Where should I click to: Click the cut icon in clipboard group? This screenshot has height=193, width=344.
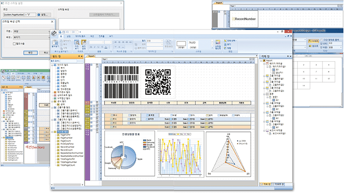click(66, 40)
